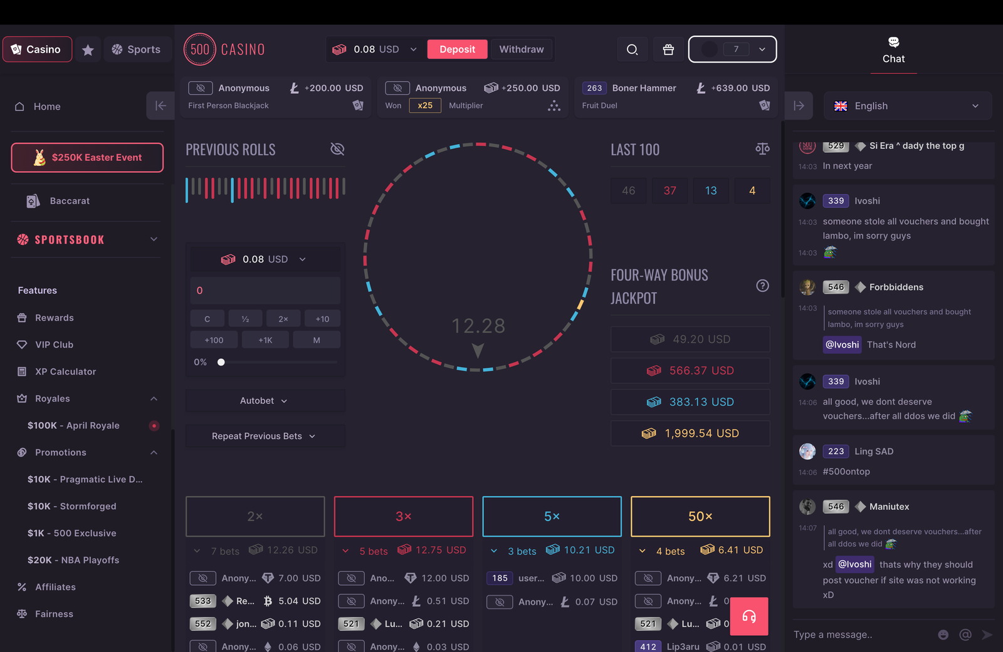Open the 500 Casino logo
The image size is (1003, 652).
coord(224,49)
